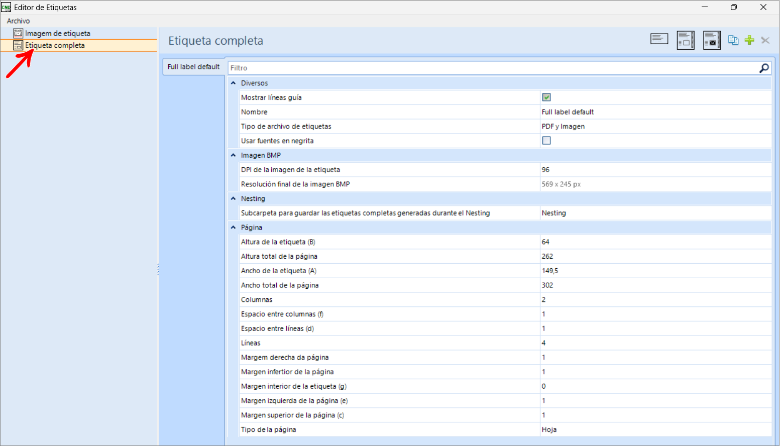The height and width of the screenshot is (446, 780).
Task: Edit Margen superior de la página value
Action: 655,415
